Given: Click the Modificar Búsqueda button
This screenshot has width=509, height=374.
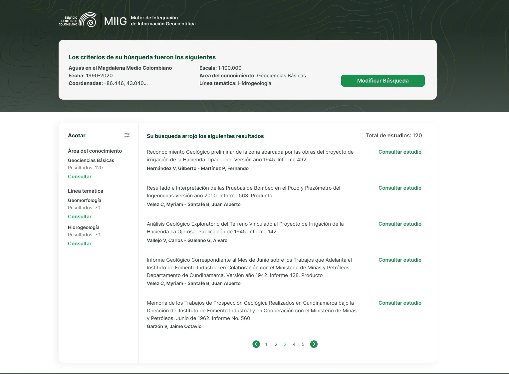Looking at the screenshot, I should pos(383,81).
